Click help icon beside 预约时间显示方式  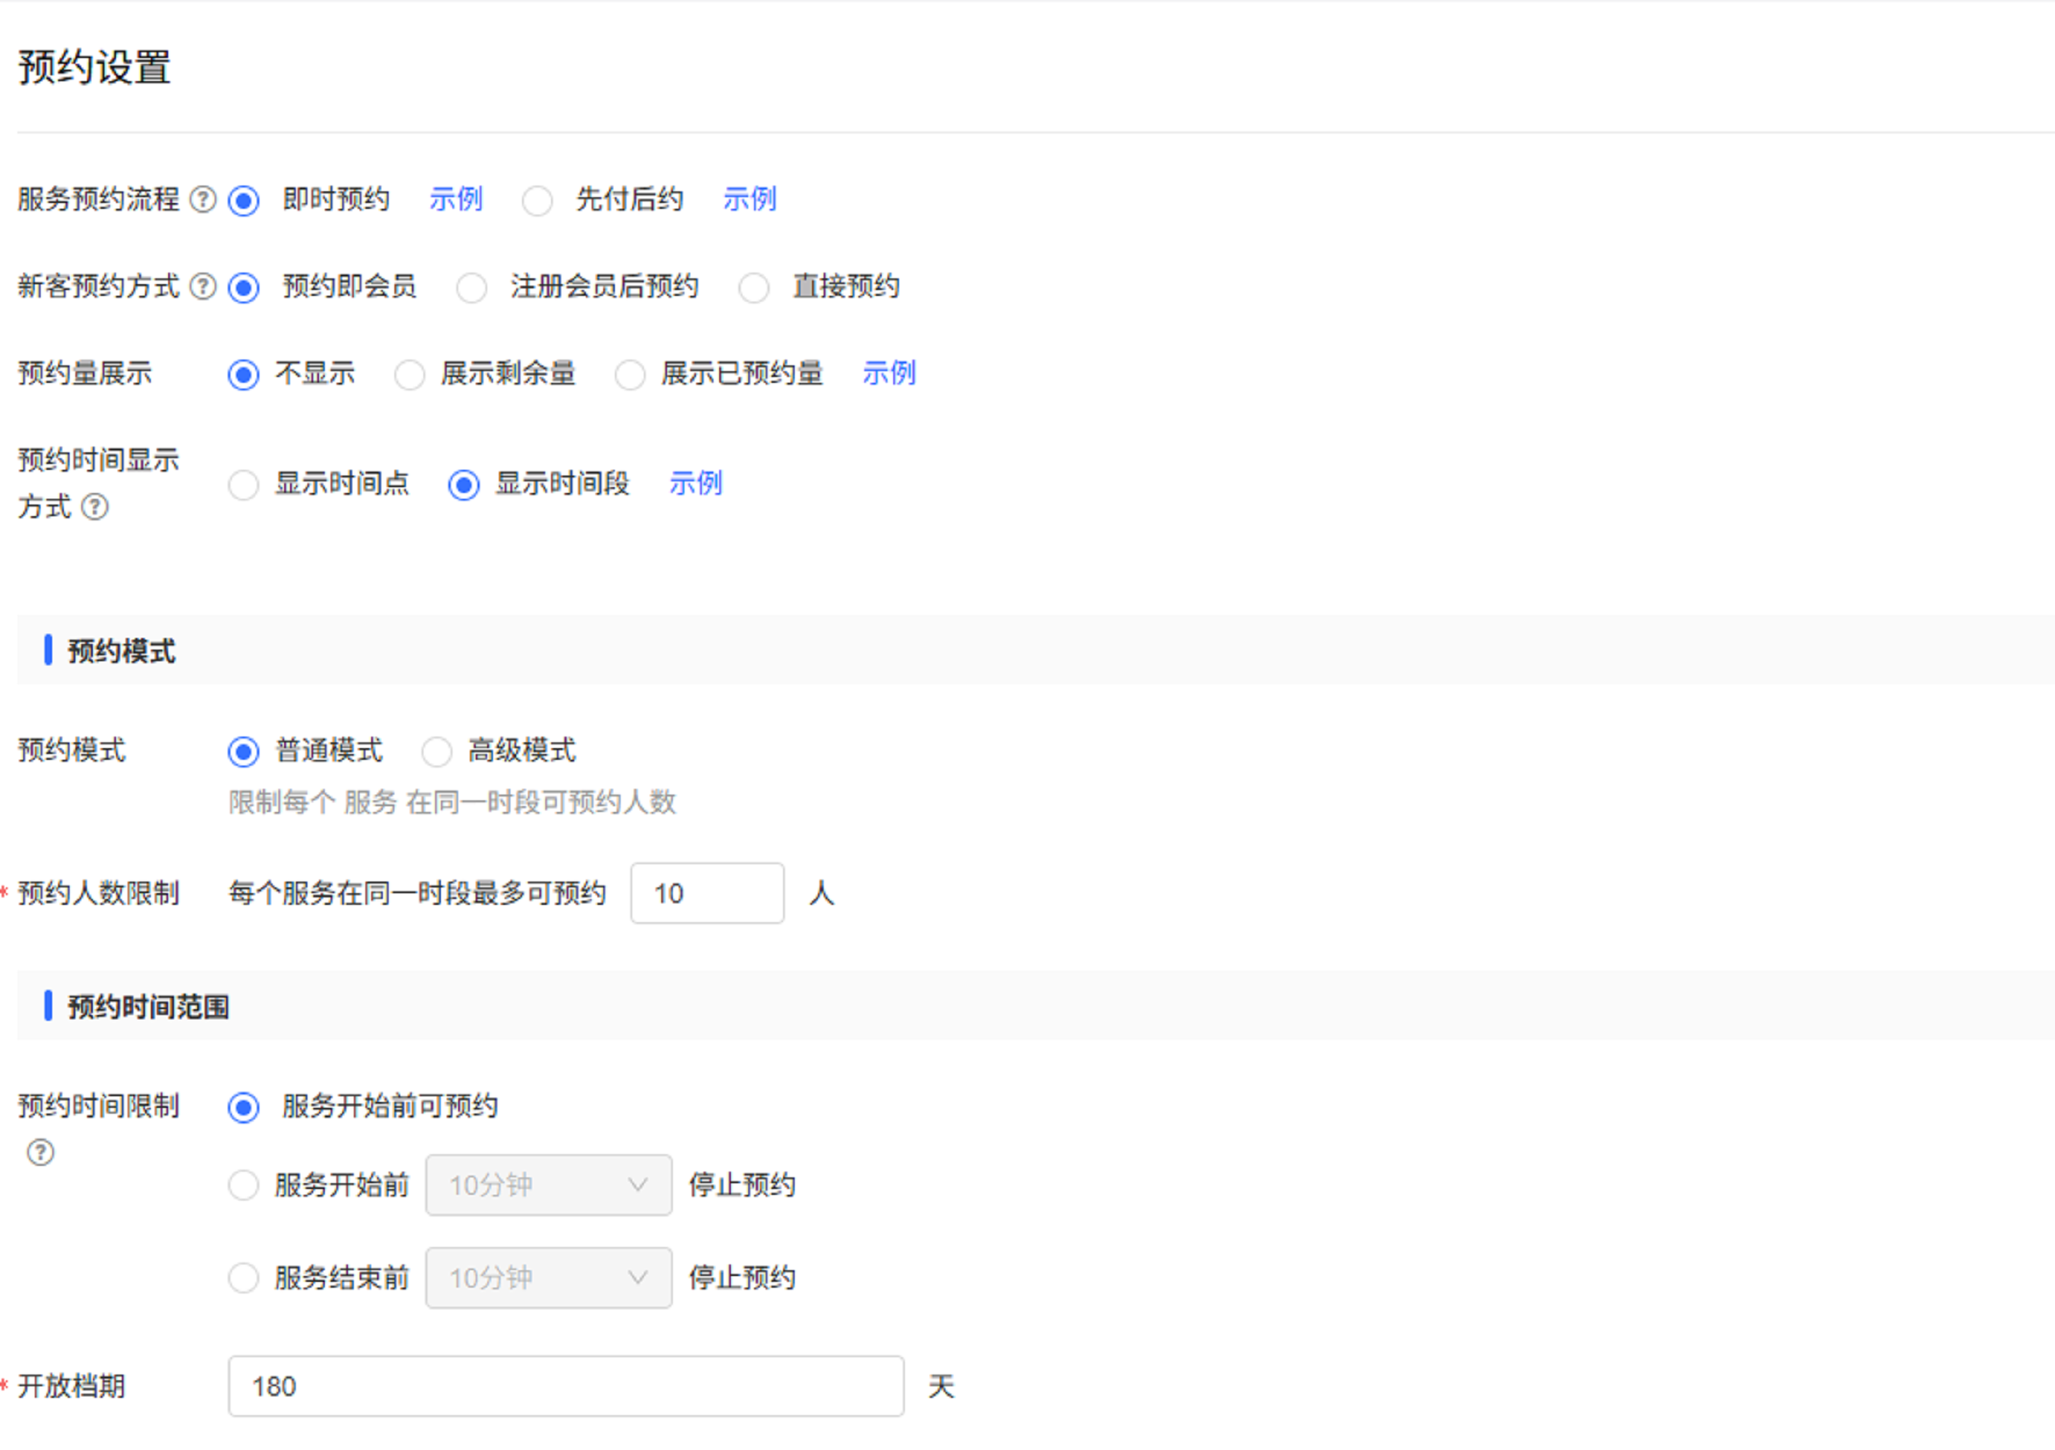[x=94, y=506]
